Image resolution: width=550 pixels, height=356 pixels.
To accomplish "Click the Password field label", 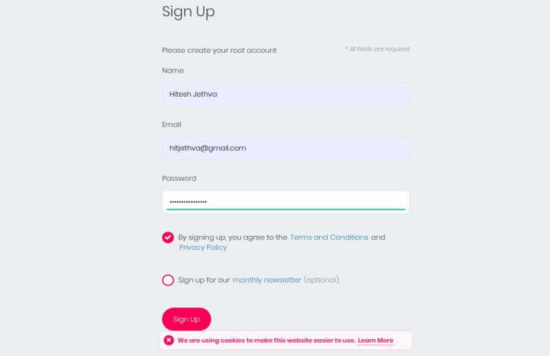I will [179, 179].
